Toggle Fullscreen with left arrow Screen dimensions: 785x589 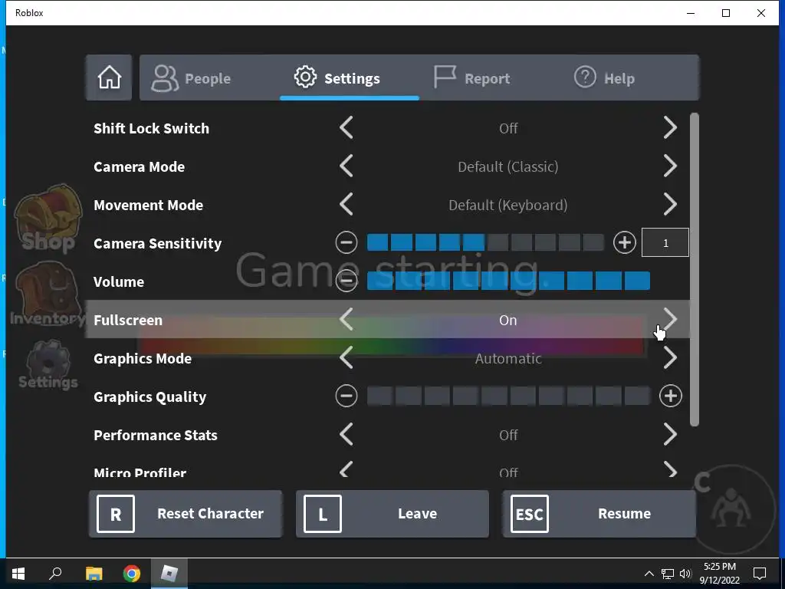[347, 320]
